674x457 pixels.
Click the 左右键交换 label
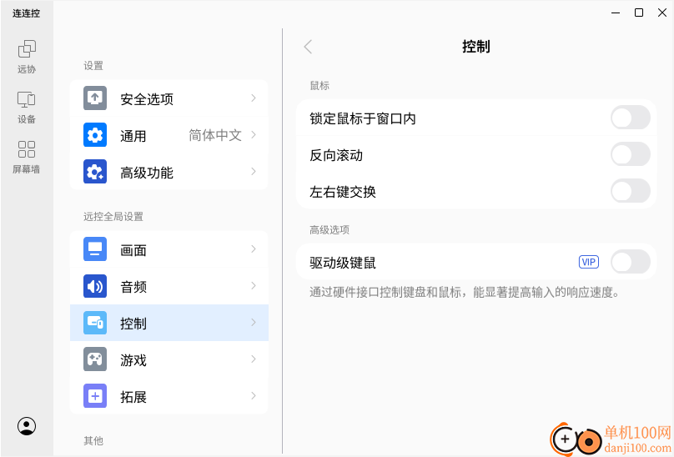[x=343, y=192]
